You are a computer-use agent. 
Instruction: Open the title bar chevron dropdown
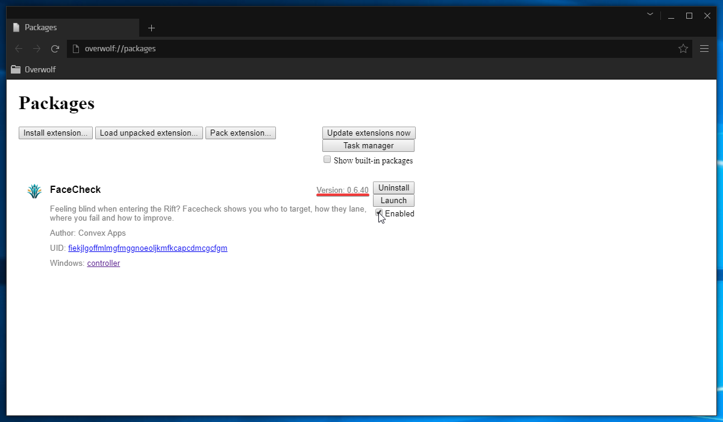pyautogui.click(x=650, y=14)
